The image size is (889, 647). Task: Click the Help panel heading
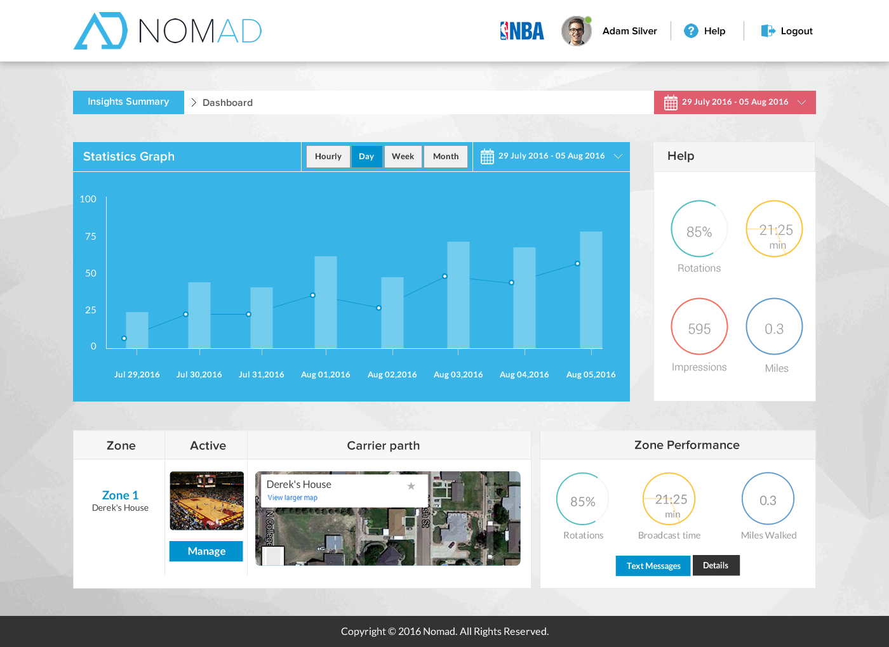(681, 156)
